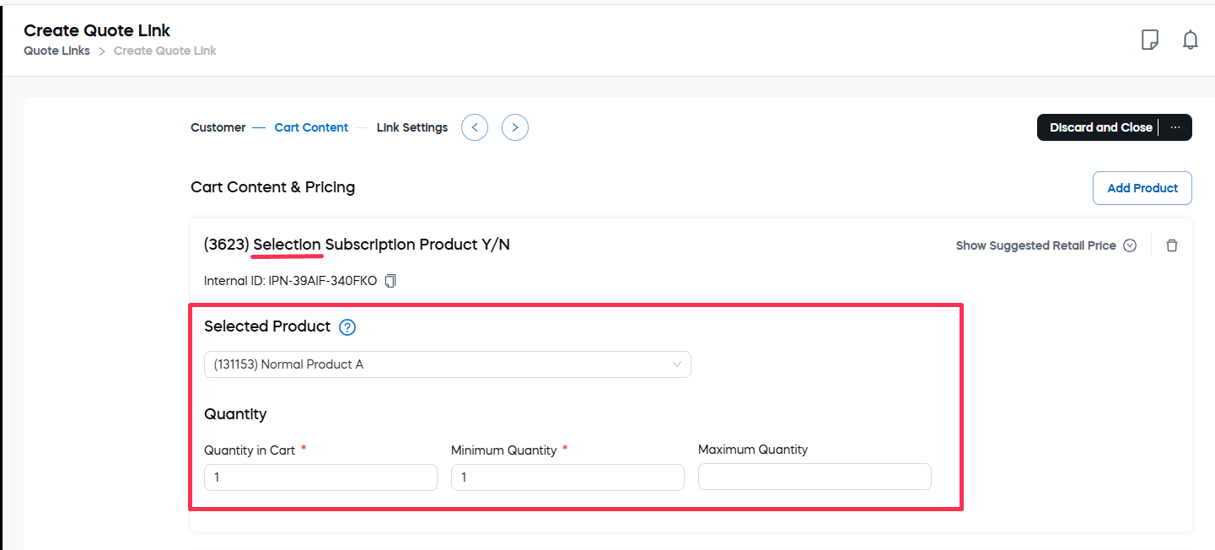Copy the Internal ID to clipboard

390,281
